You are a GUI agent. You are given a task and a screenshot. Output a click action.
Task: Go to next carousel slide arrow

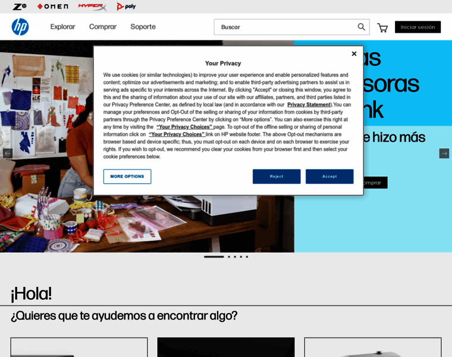[444, 153]
